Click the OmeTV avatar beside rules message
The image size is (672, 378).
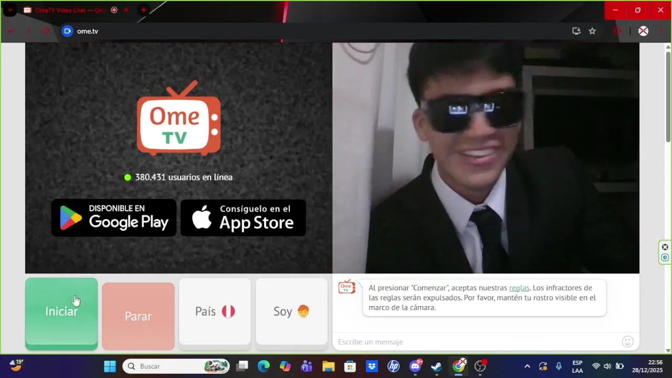pos(346,287)
